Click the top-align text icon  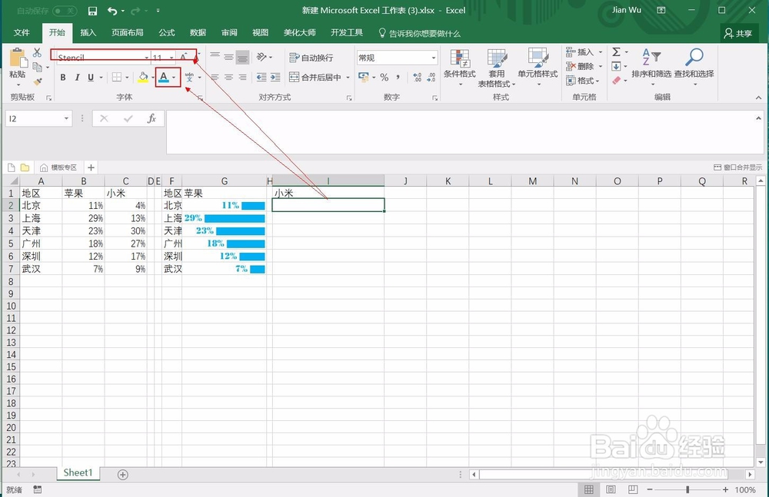pos(215,58)
